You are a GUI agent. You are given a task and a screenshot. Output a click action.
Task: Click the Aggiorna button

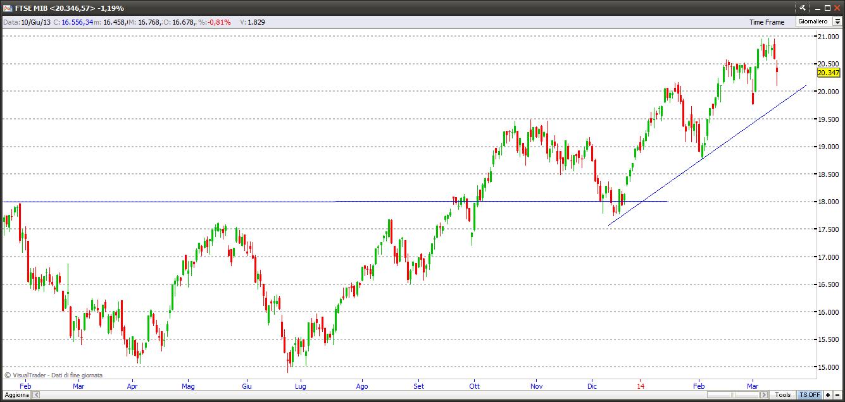[x=15, y=395]
